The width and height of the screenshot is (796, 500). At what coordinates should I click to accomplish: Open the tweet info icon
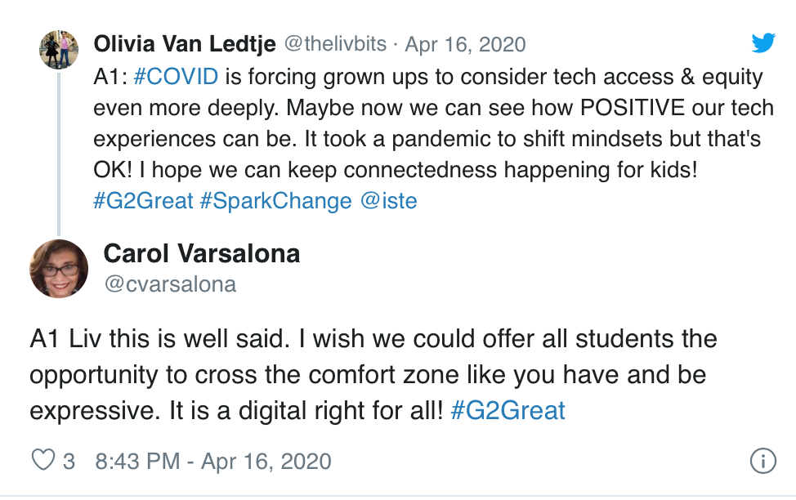(x=762, y=462)
